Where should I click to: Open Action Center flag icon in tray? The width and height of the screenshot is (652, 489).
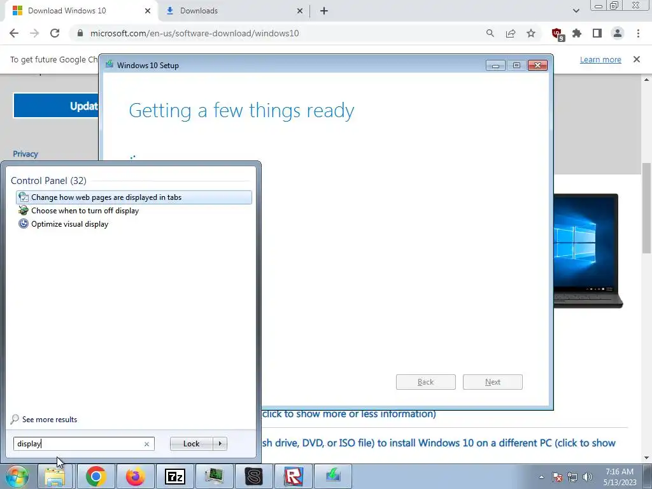(x=557, y=477)
